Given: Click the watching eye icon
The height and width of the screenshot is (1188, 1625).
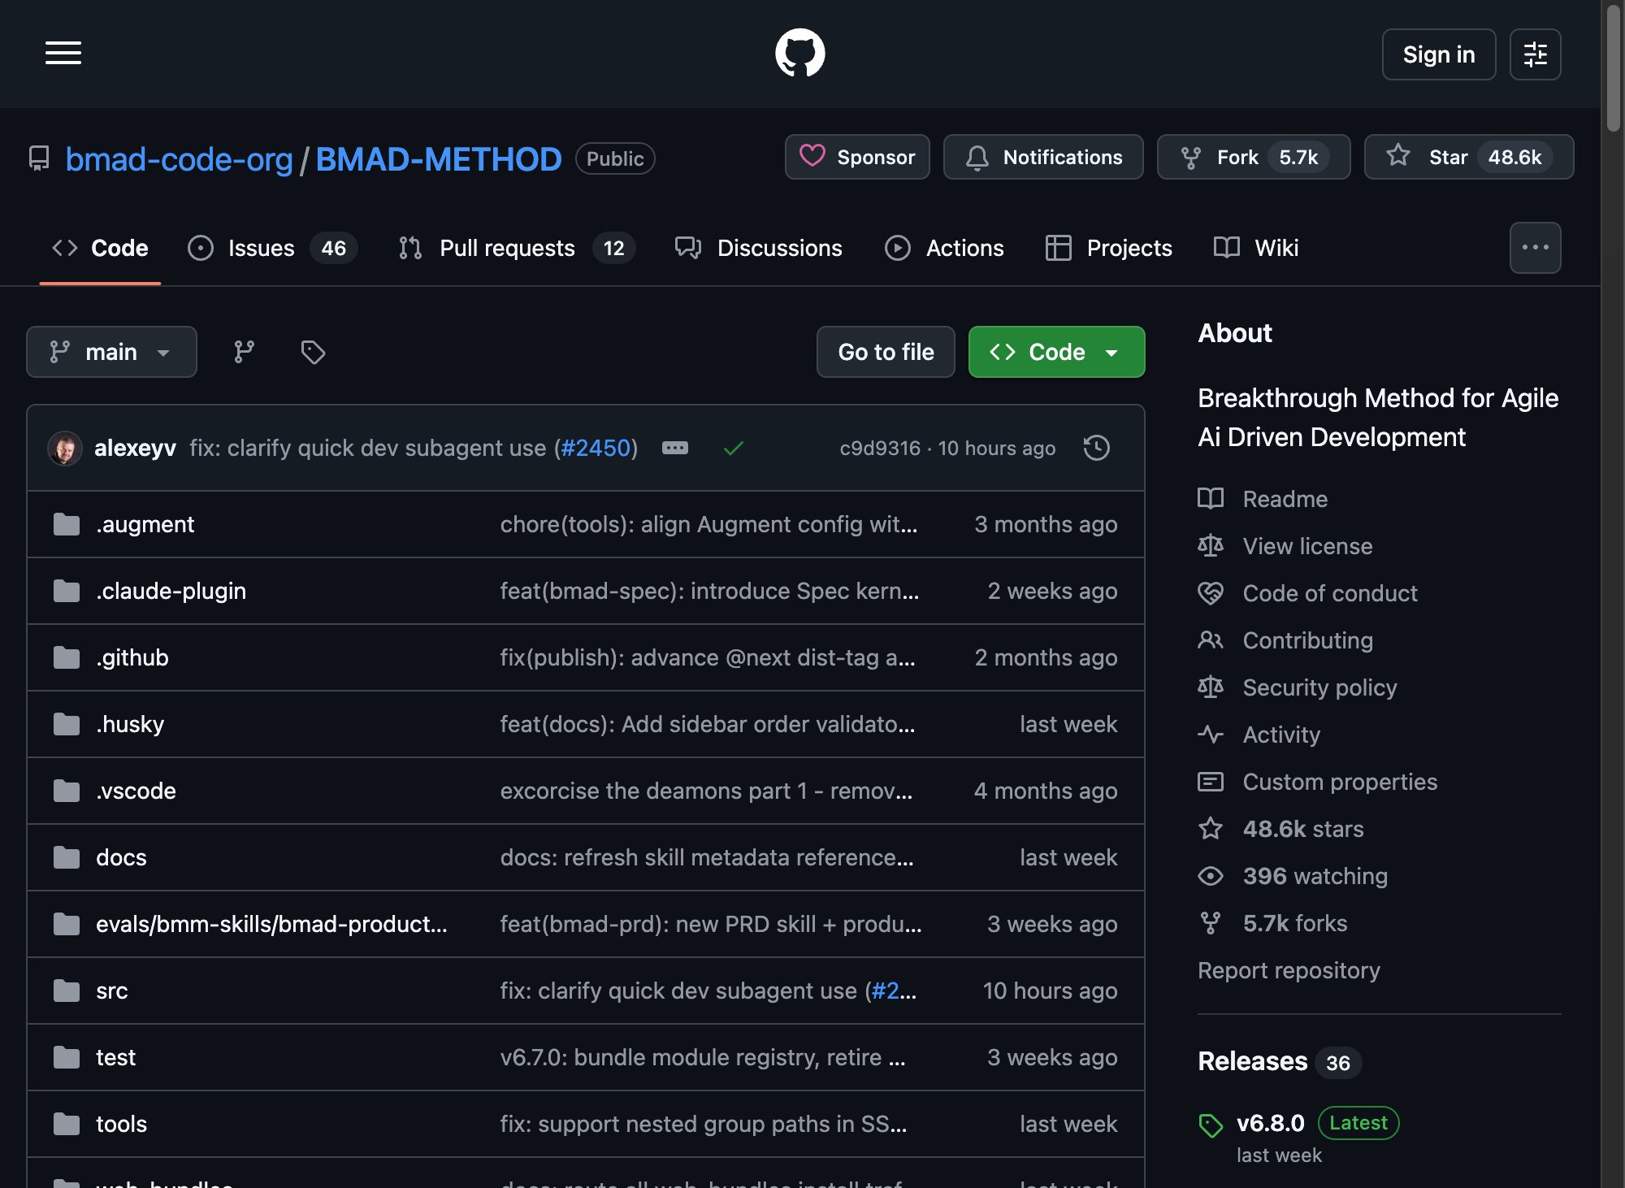Looking at the screenshot, I should coord(1211,875).
